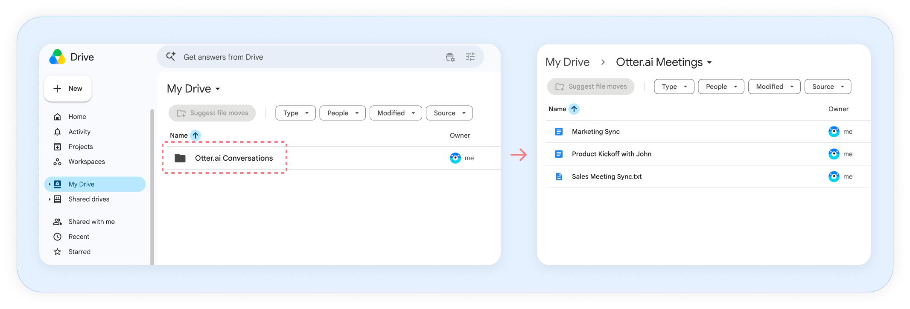Viewport: 910px width, 309px height.
Task: Click owner avatar in Otter.ai Conversations row
Action: tap(455, 158)
